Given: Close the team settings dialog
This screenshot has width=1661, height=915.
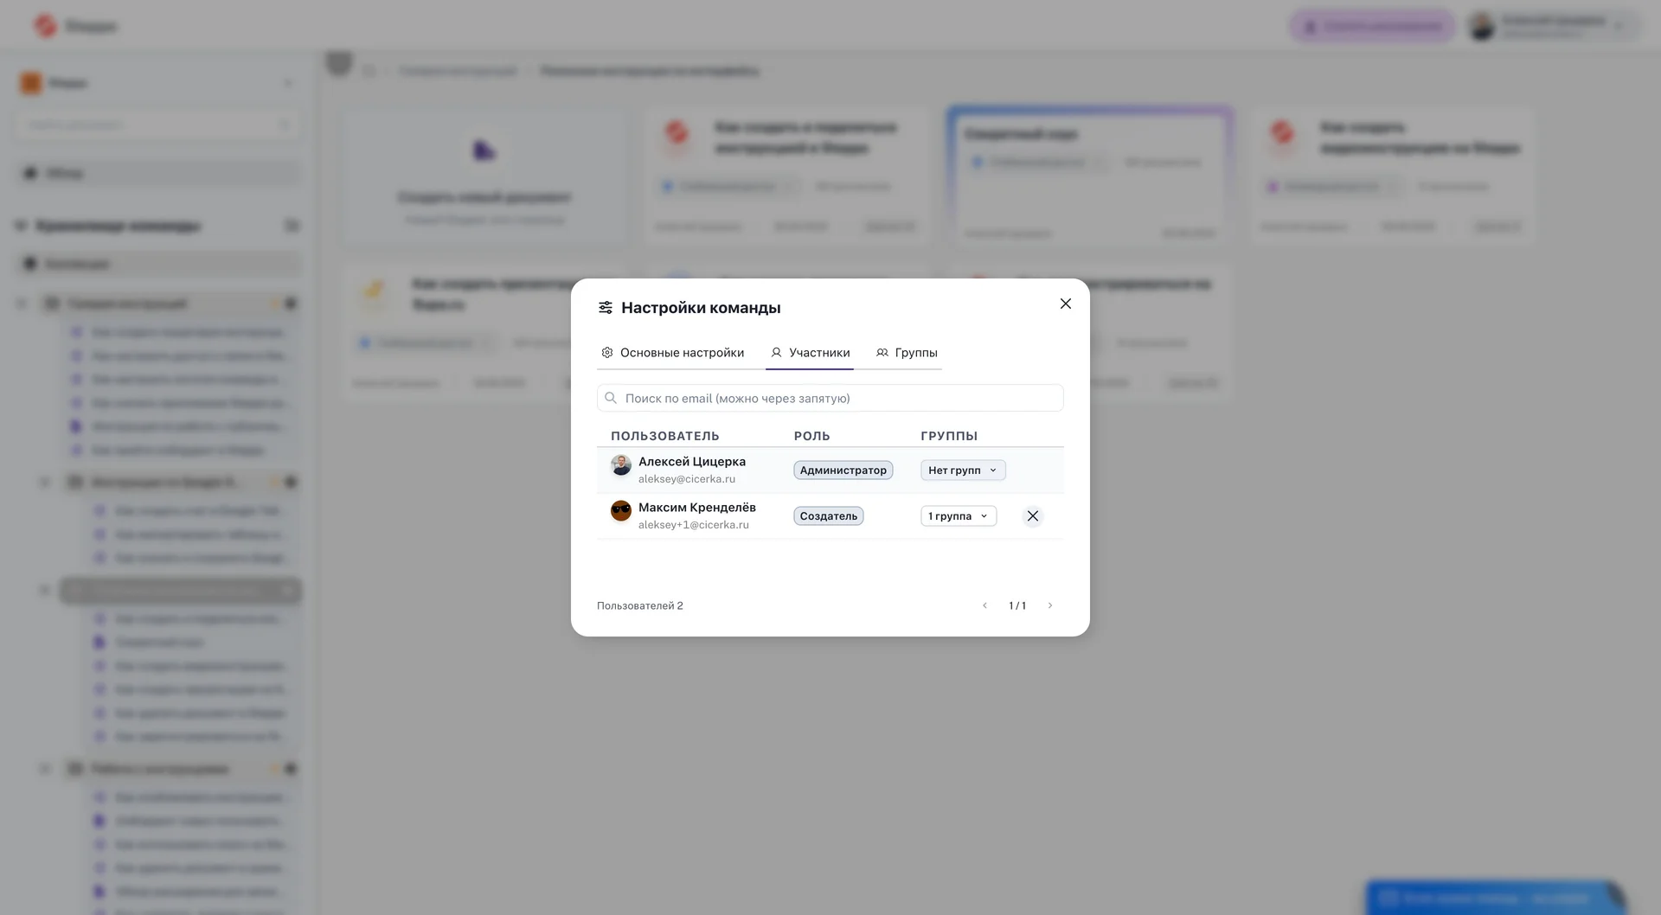Looking at the screenshot, I should coord(1066,304).
